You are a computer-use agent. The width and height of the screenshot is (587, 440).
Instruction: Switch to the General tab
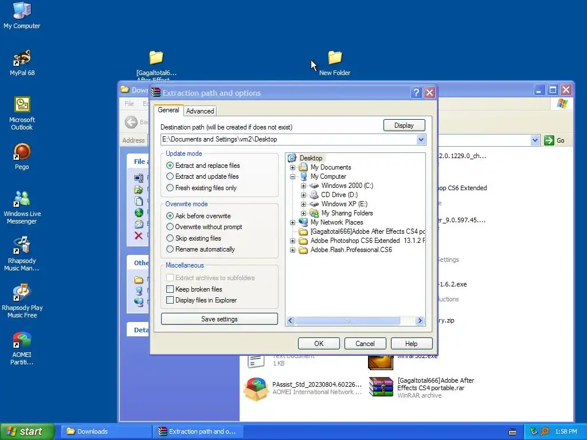[169, 110]
